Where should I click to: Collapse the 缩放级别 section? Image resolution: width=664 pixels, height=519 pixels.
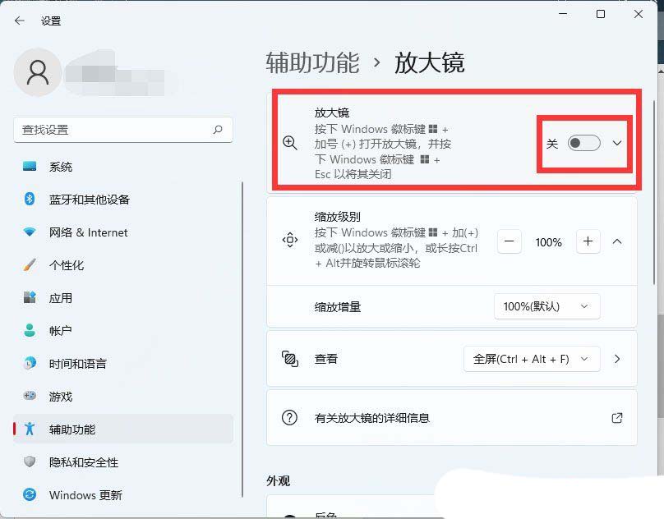(617, 241)
